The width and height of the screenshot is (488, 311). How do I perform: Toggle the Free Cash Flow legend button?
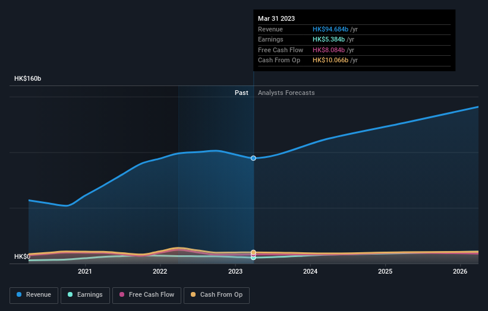(x=147, y=295)
